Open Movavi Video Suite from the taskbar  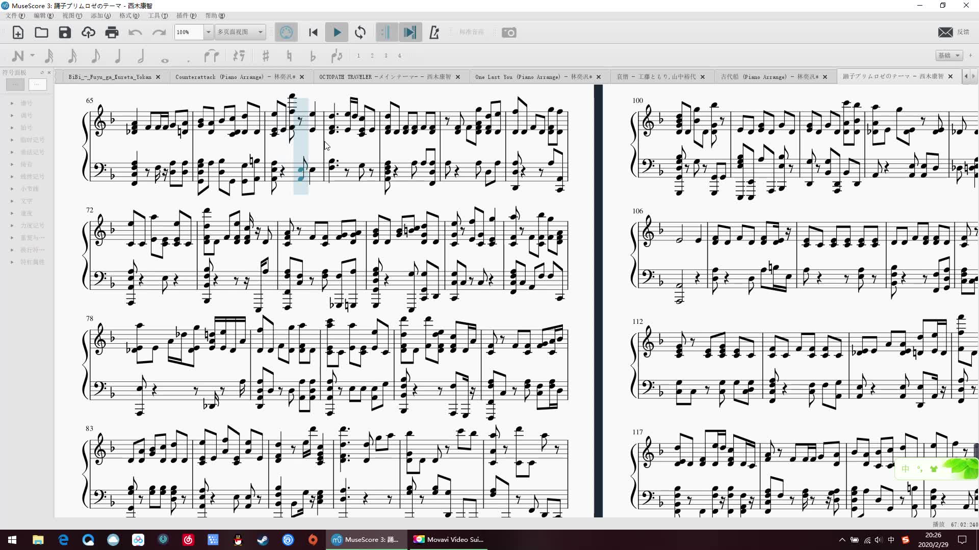448,540
